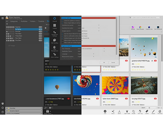
Task: Click the settings dialog vertical scrollbar
Action: (x=116, y=36)
